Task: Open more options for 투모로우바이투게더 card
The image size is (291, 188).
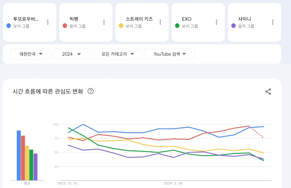Action: (x=48, y=22)
